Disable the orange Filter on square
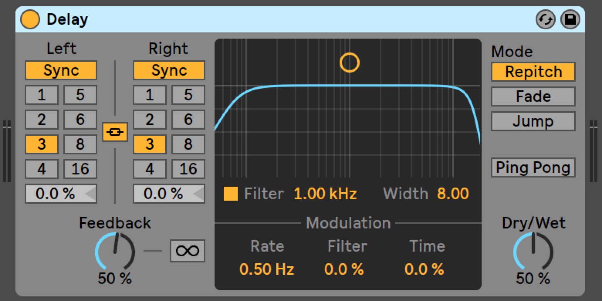 231,194
